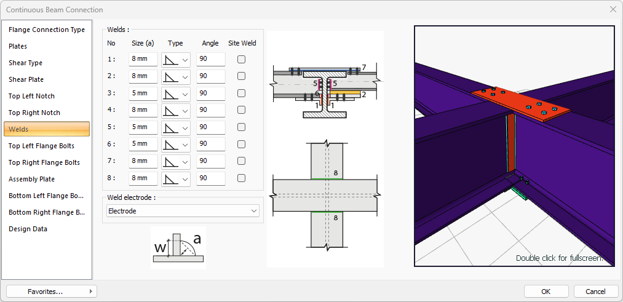The image size is (623, 302).
Task: Enable Site Weld for weld 1
Action: click(x=242, y=59)
